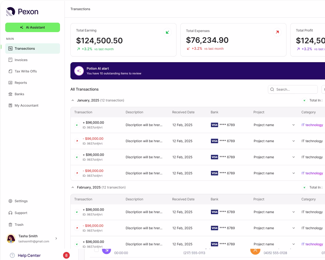Click the VISA card icon in third January row
This screenshot has height=260, width=325.
tap(214, 157)
